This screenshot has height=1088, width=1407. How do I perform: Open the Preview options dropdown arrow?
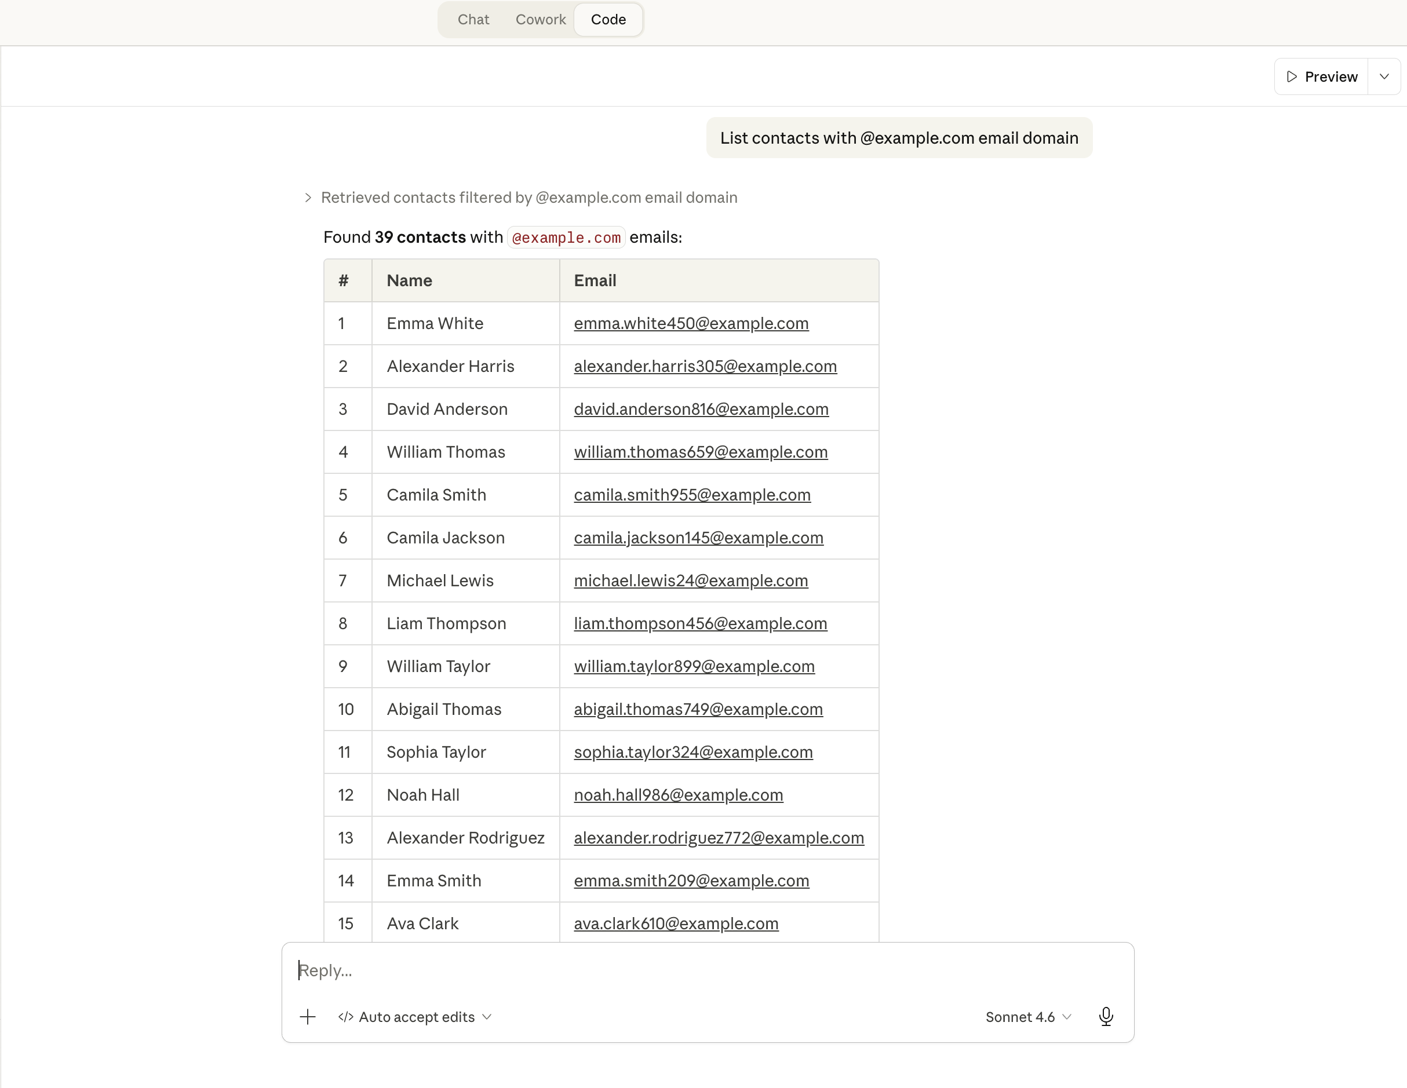tap(1384, 76)
